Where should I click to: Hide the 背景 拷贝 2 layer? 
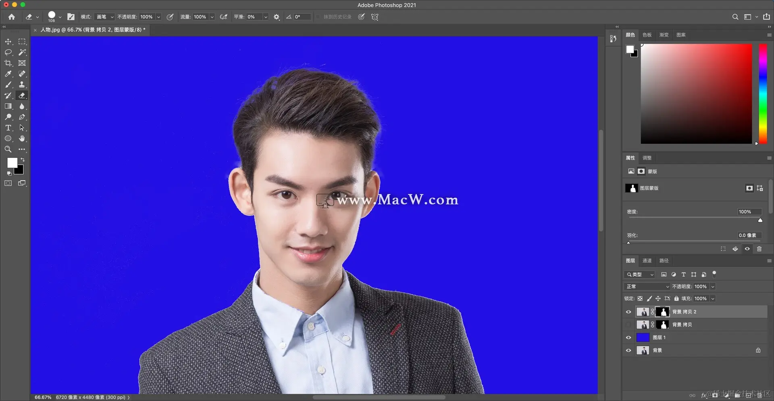tap(628, 312)
